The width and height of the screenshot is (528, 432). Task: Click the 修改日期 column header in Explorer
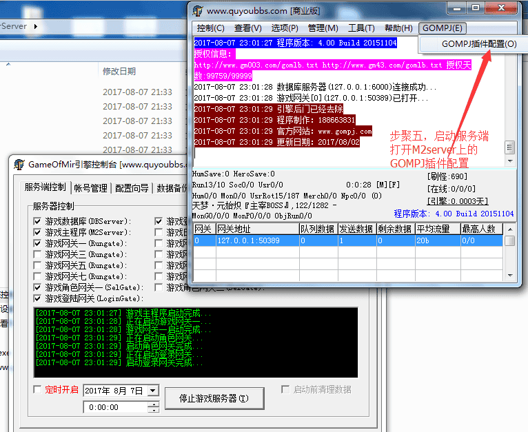(119, 72)
